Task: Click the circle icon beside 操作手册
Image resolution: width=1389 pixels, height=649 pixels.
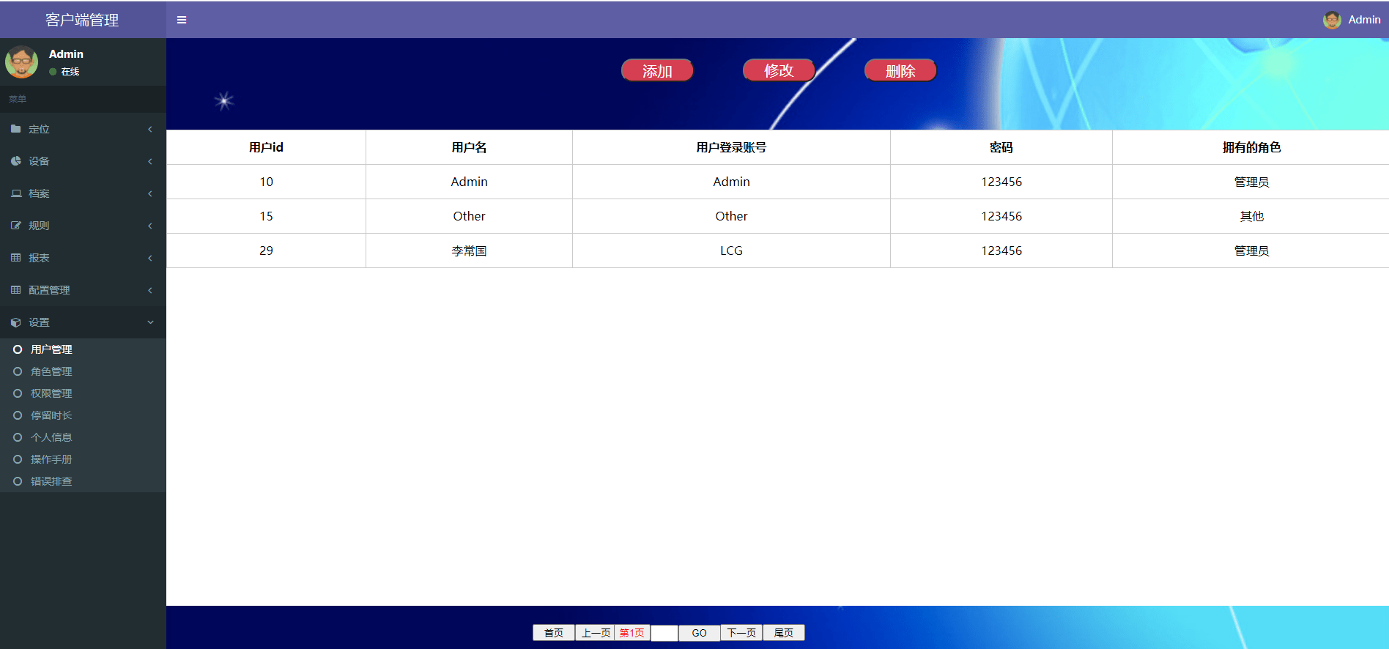Action: pos(18,459)
